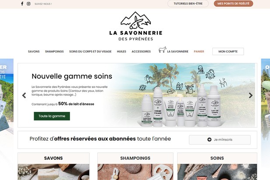This screenshot has width=270, height=180.
Task: Open the Shampoings category card
Action: pos(135,166)
